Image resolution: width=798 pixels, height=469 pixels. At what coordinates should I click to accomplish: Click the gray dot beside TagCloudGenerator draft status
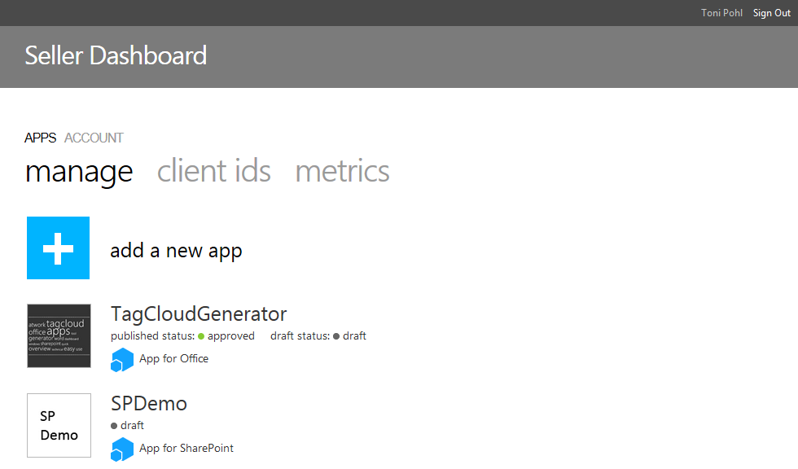(x=336, y=336)
